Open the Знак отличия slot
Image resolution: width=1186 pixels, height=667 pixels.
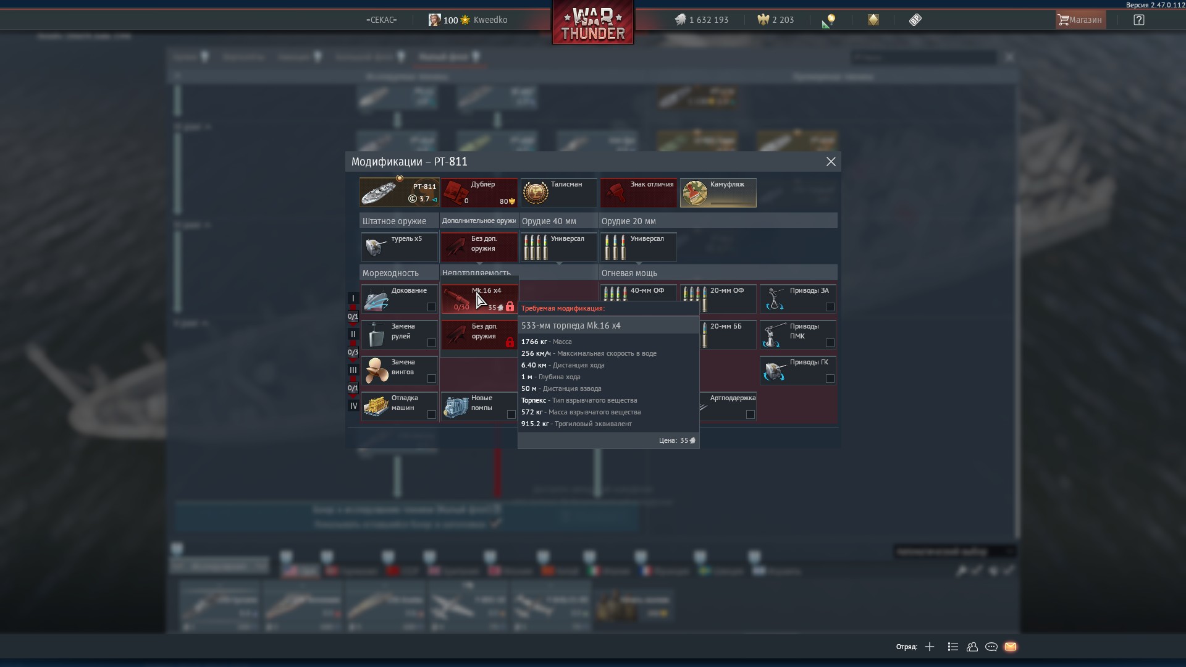pyautogui.click(x=638, y=192)
